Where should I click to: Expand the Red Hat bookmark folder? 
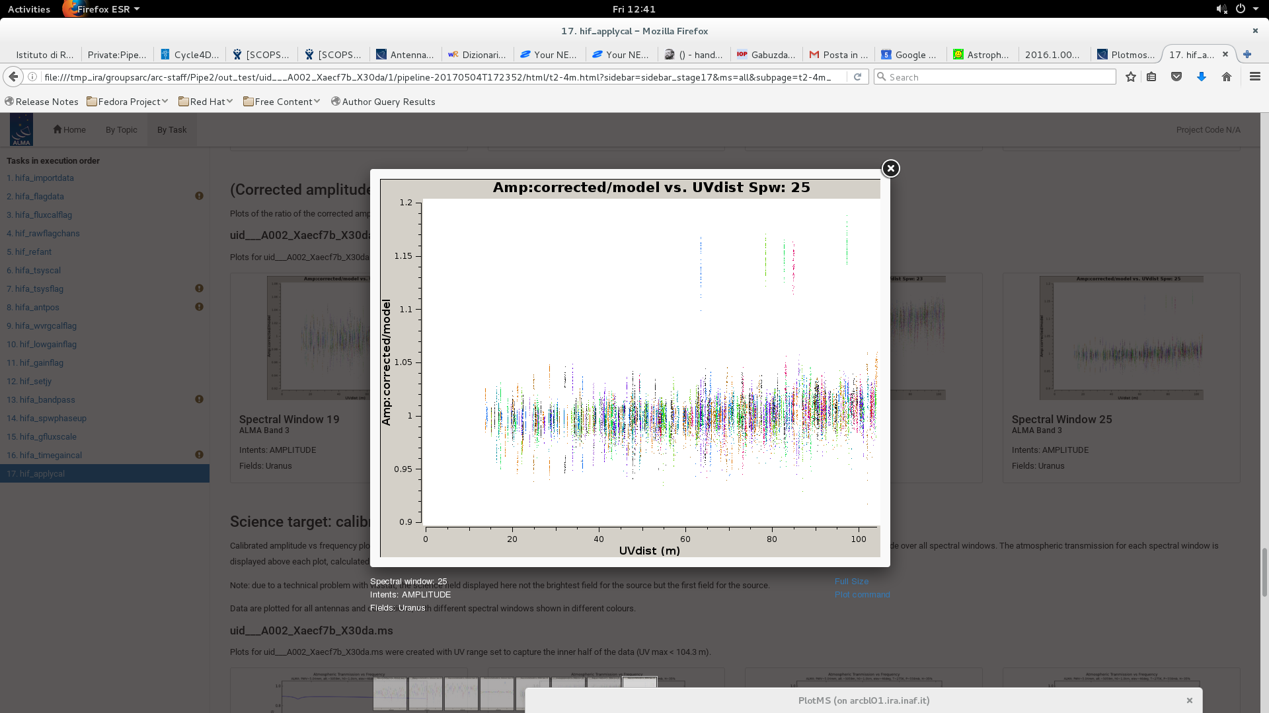coord(206,102)
